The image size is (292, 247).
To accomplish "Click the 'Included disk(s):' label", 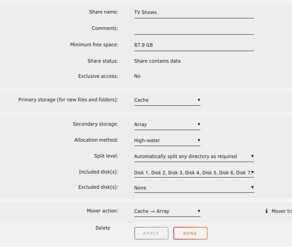I will [x=99, y=172].
